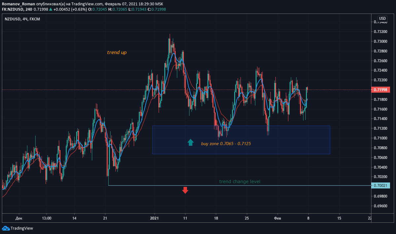Click the green triangle beside the price change

click(x=50, y=10)
